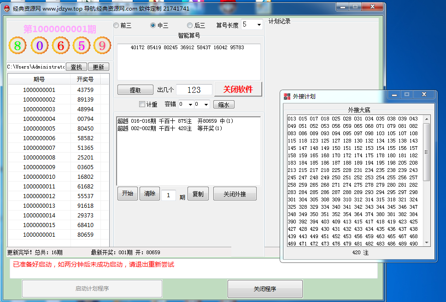446x302 pixels.
Task: Click the 出几个 input field showing 123
Action: pyautogui.click(x=194, y=90)
